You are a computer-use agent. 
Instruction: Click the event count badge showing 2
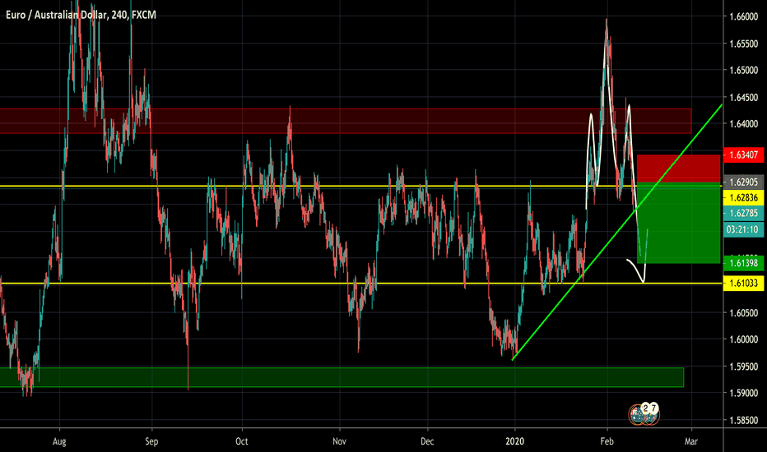tap(646, 408)
